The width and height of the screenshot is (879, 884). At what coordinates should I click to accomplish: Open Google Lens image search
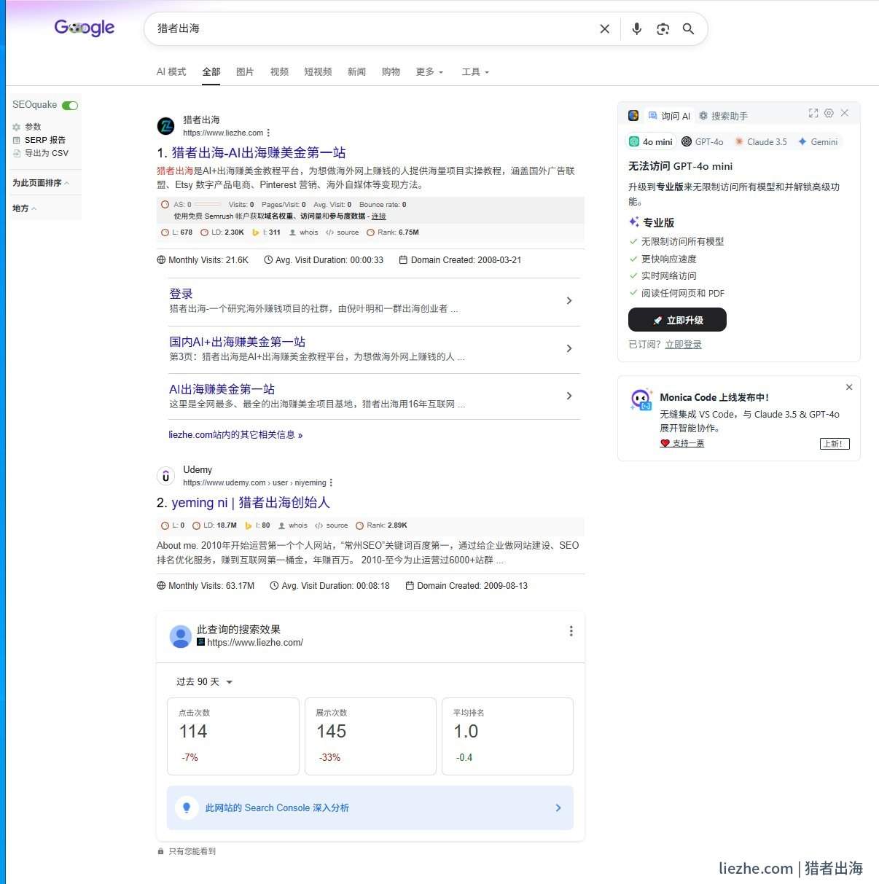(663, 28)
